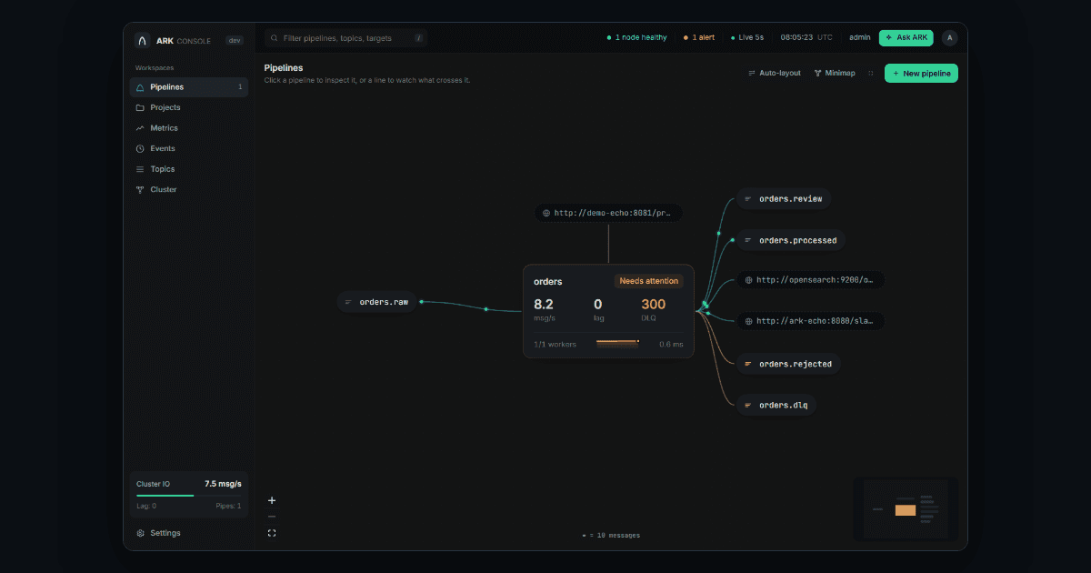The height and width of the screenshot is (573, 1091).
Task: Select the orders.processed topic node
Action: pyautogui.click(x=791, y=240)
